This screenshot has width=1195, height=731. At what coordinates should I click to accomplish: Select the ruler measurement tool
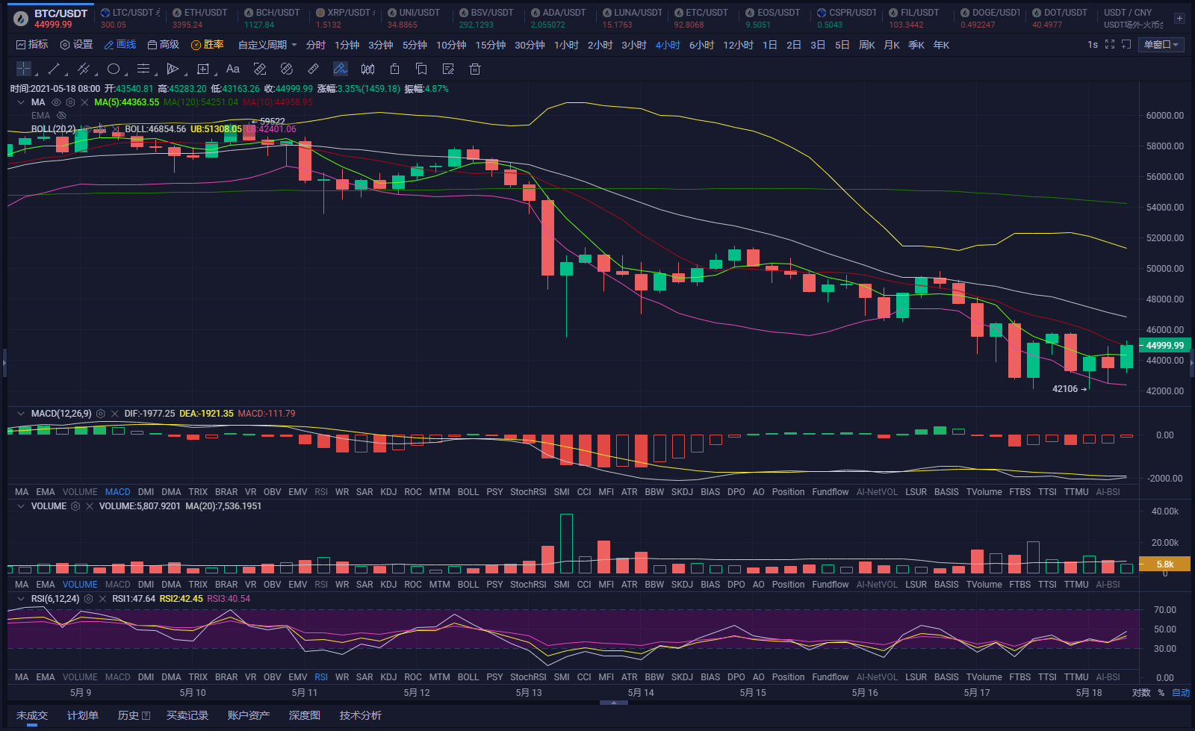[x=313, y=69]
